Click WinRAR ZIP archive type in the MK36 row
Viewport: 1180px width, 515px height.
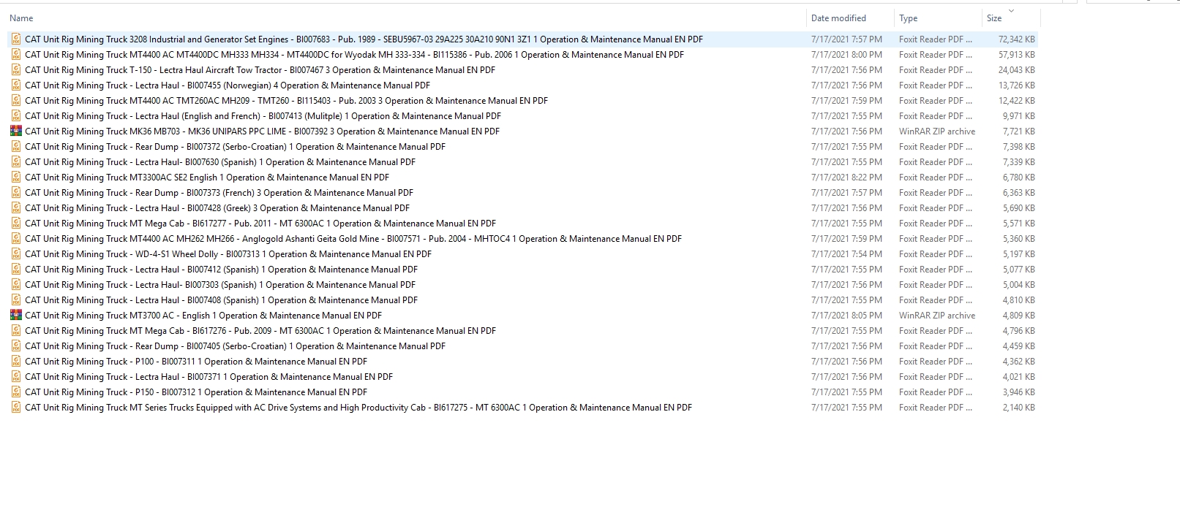tap(937, 131)
